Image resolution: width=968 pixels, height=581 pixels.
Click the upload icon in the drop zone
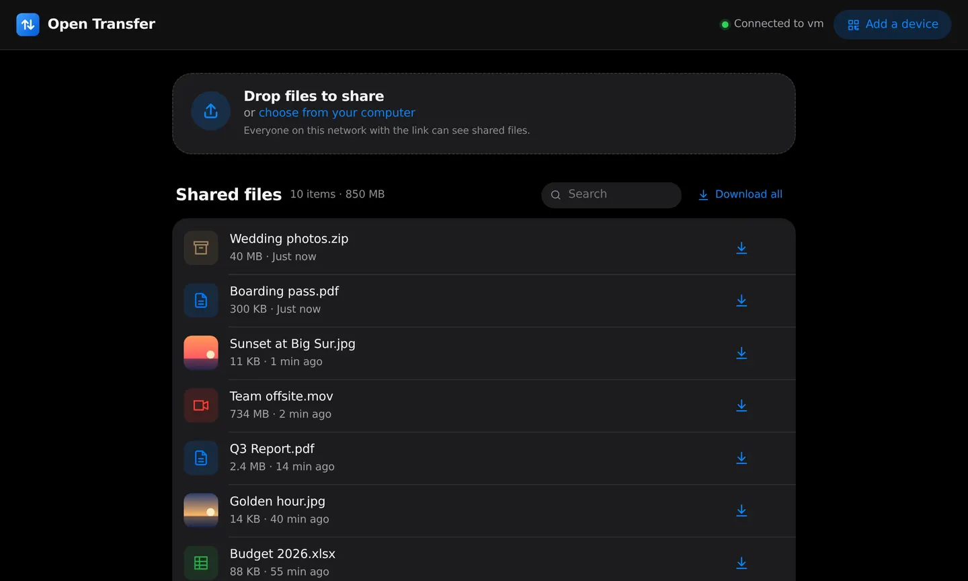click(x=211, y=111)
